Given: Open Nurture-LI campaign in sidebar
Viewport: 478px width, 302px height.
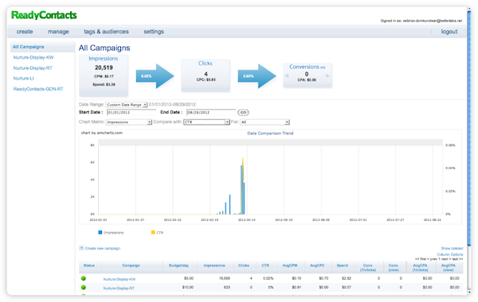Looking at the screenshot, I should tap(23, 79).
